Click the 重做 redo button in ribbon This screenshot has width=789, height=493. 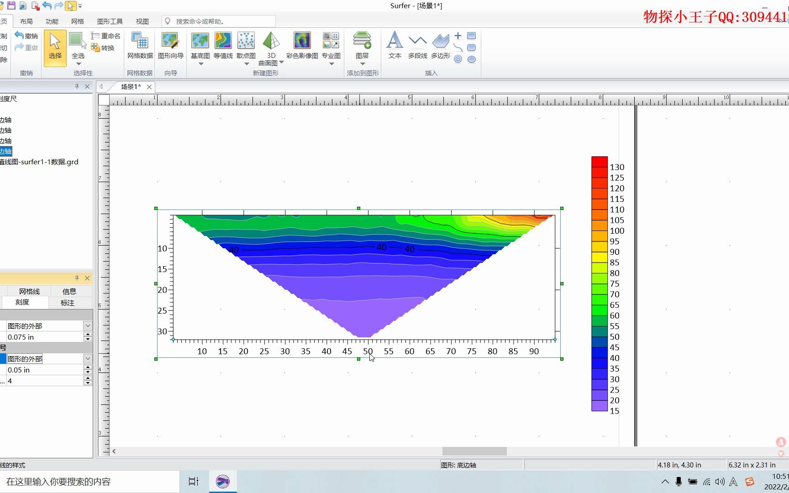[x=26, y=47]
